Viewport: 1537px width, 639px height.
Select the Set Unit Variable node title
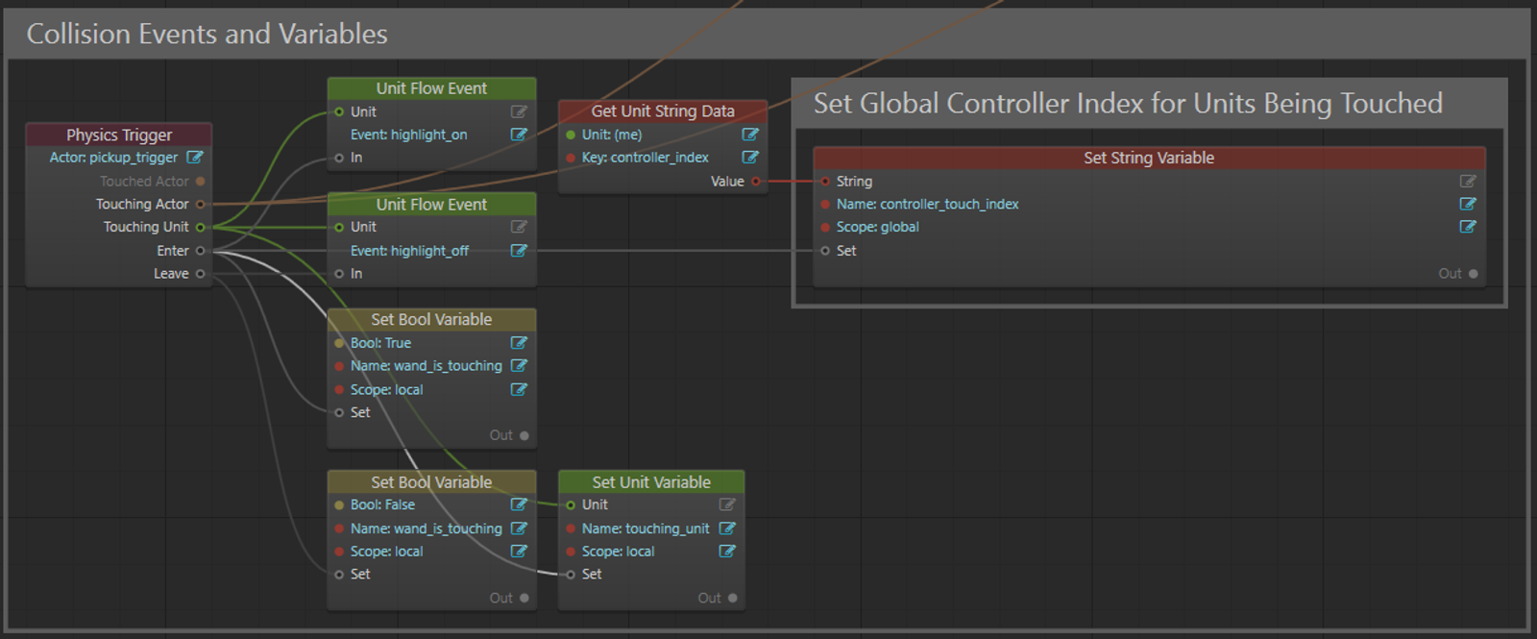tap(651, 482)
